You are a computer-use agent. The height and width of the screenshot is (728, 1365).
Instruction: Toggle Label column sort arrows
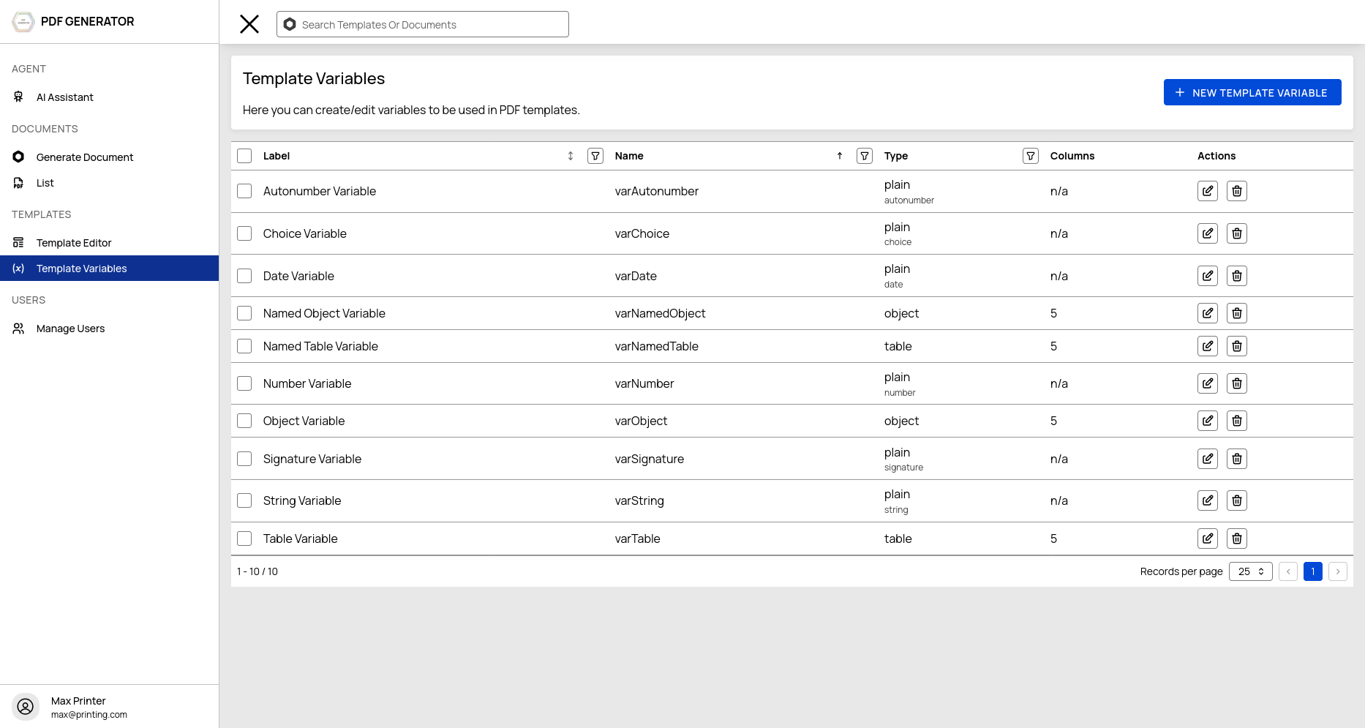coord(571,156)
